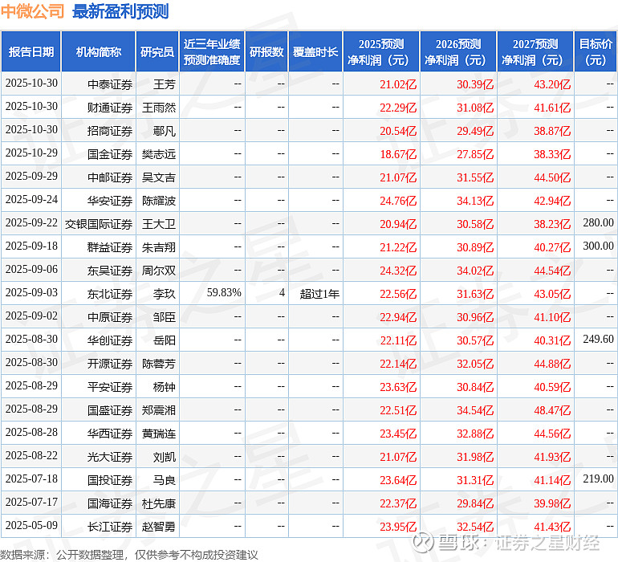This screenshot has width=618, height=562.
Task: Click target price 219.00
Action: (x=598, y=479)
